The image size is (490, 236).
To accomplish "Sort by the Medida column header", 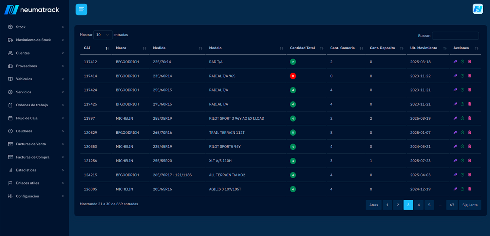I will point(177,48).
